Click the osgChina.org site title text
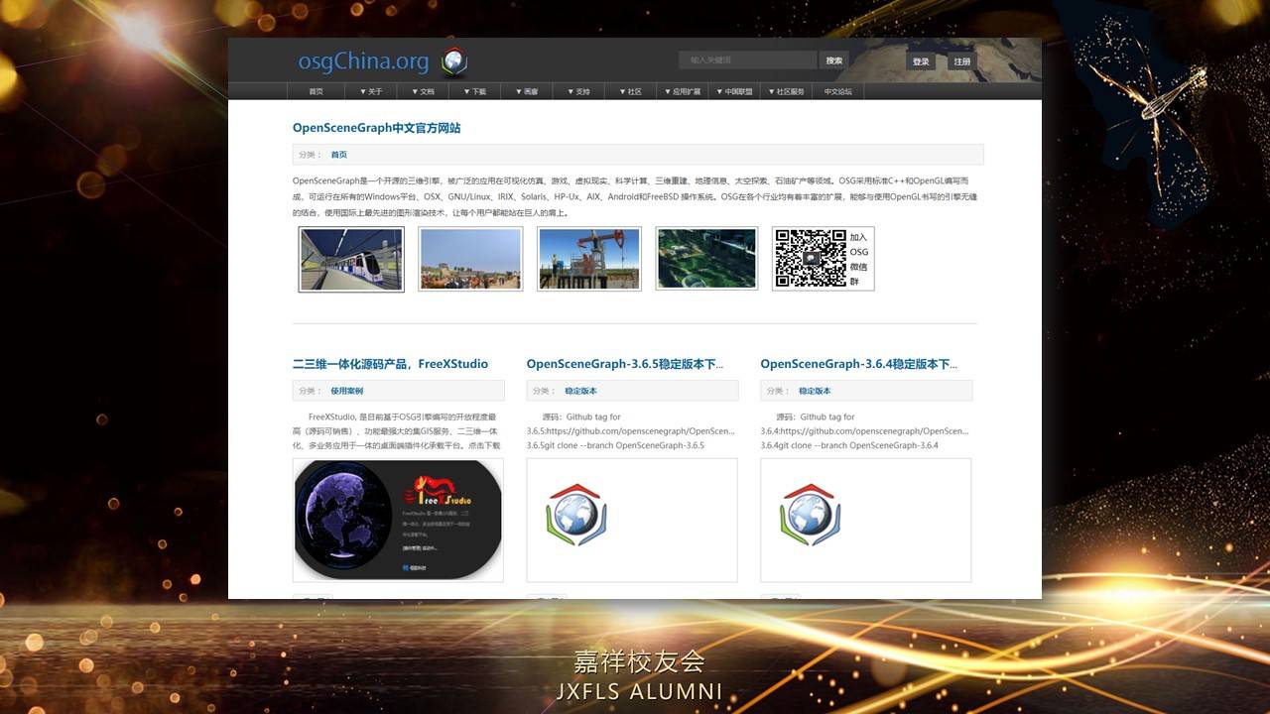 coord(363,61)
